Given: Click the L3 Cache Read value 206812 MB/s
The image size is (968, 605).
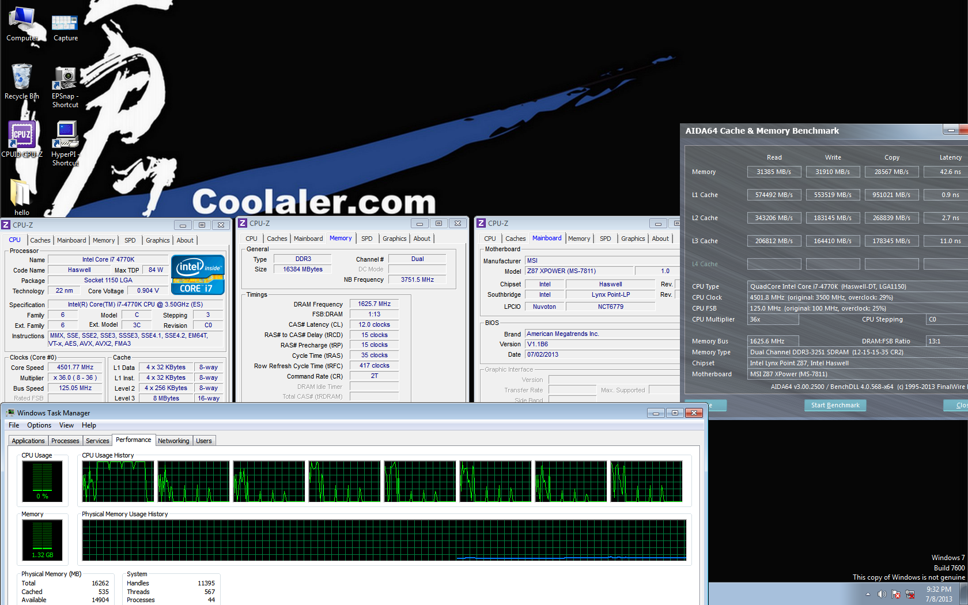Looking at the screenshot, I should (x=774, y=241).
